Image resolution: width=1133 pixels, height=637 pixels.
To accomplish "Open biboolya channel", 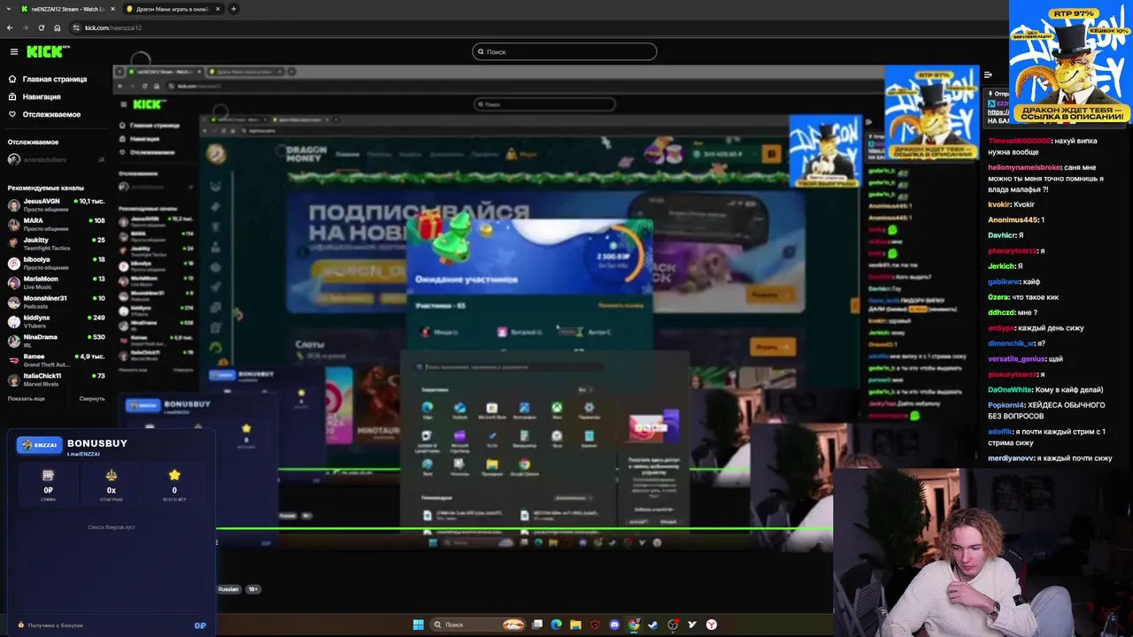I will [x=56, y=263].
